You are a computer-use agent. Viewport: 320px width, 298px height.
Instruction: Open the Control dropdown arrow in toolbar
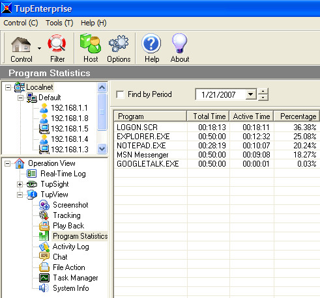pyautogui.click(x=39, y=48)
